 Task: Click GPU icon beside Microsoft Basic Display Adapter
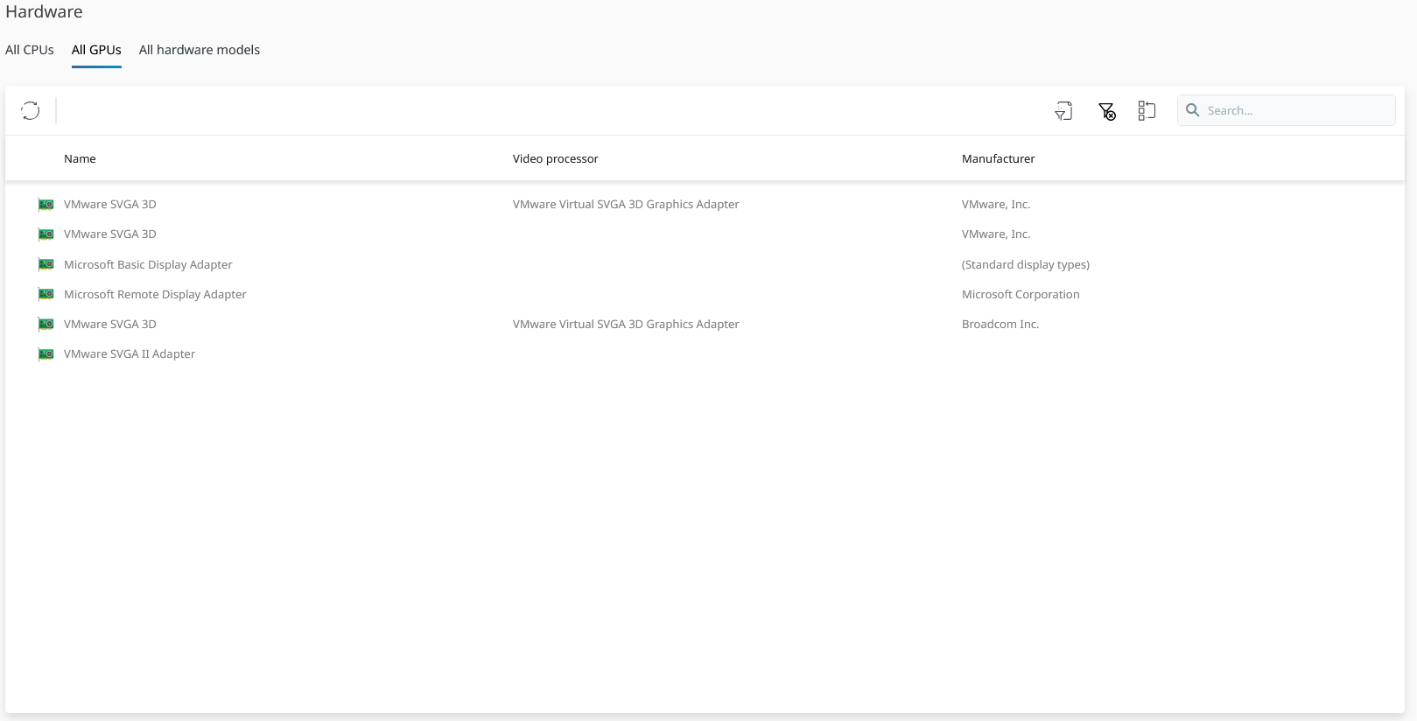point(46,264)
